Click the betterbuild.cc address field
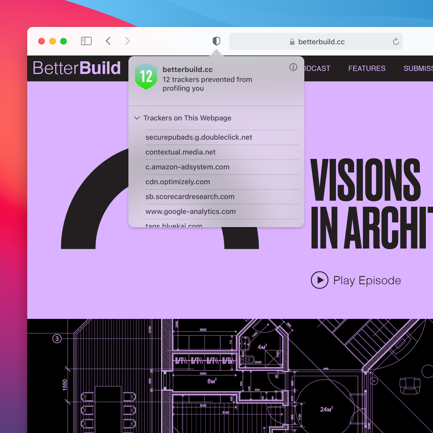The height and width of the screenshot is (433, 433). click(316, 42)
